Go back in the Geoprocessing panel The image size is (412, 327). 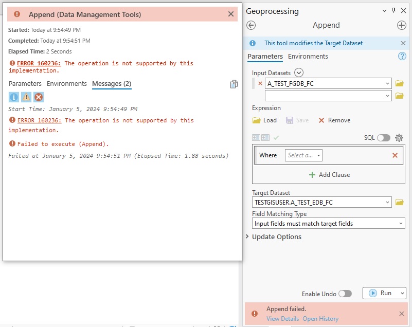(252, 25)
